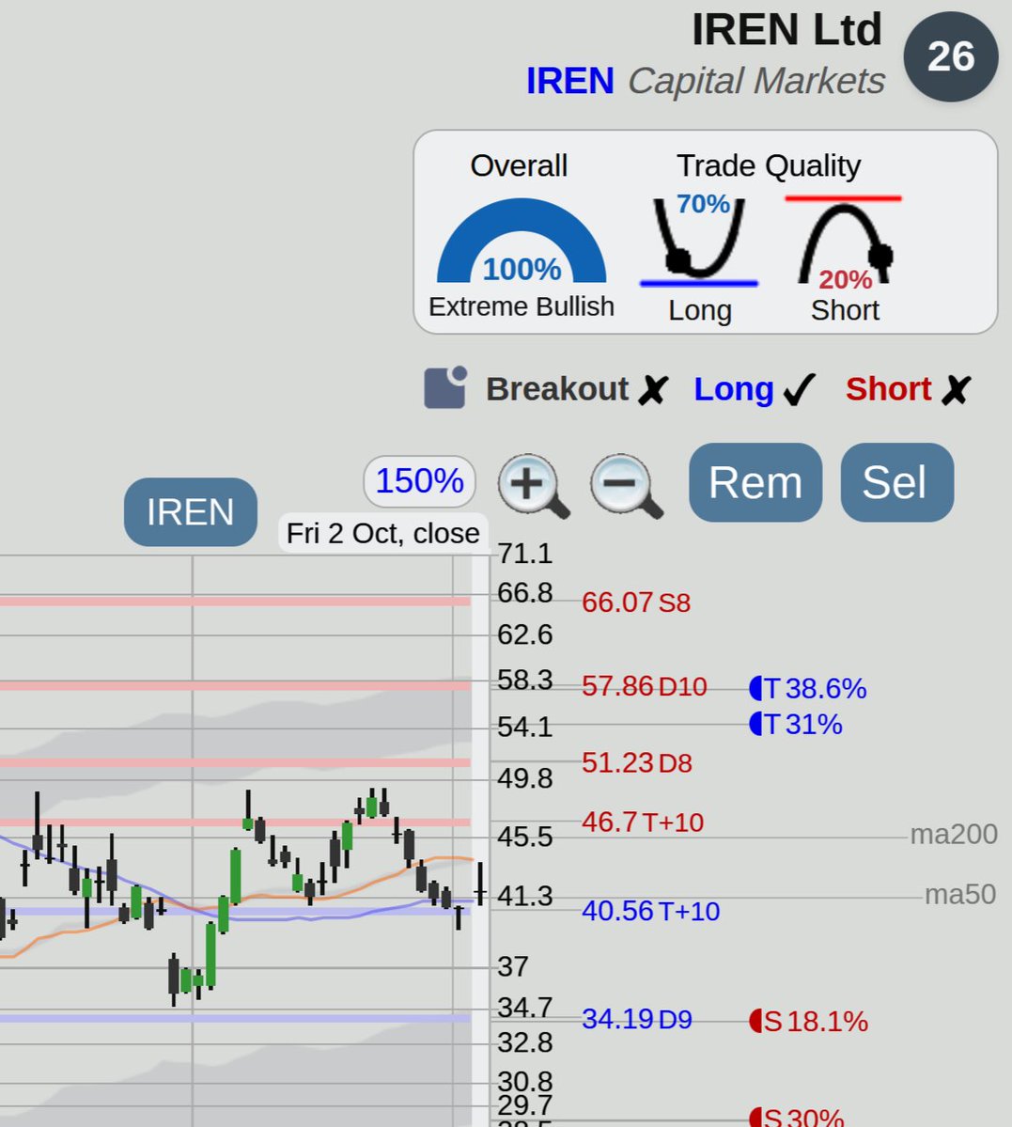Click the IREN chart label button
Image resolution: width=1012 pixels, height=1127 pixels.
[191, 511]
